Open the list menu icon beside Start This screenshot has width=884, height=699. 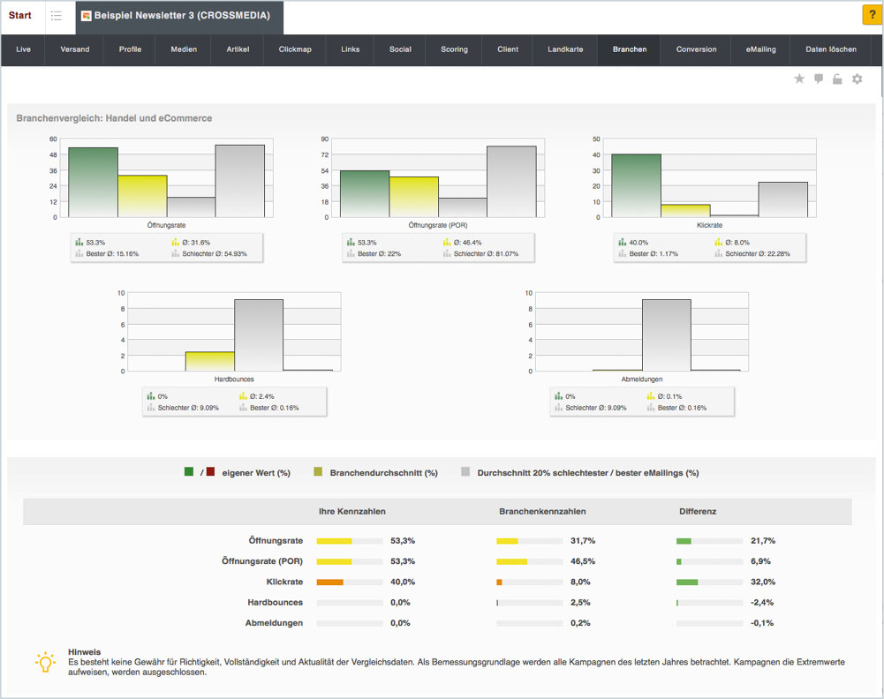pos(57,16)
